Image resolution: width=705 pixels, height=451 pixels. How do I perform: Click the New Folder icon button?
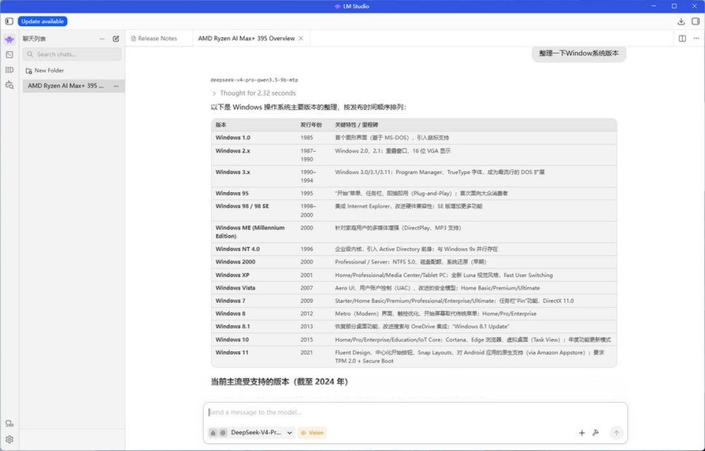(29, 71)
